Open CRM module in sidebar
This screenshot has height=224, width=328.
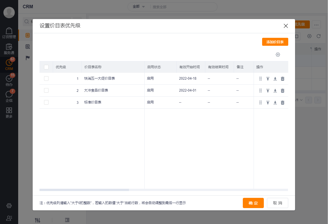point(9,65)
